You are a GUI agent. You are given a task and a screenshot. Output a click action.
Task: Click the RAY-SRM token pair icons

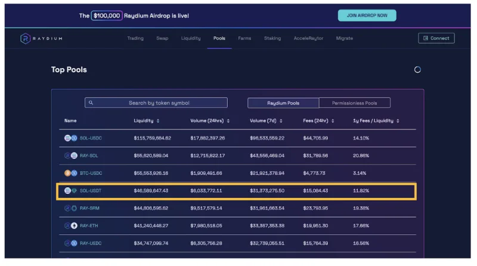point(70,208)
